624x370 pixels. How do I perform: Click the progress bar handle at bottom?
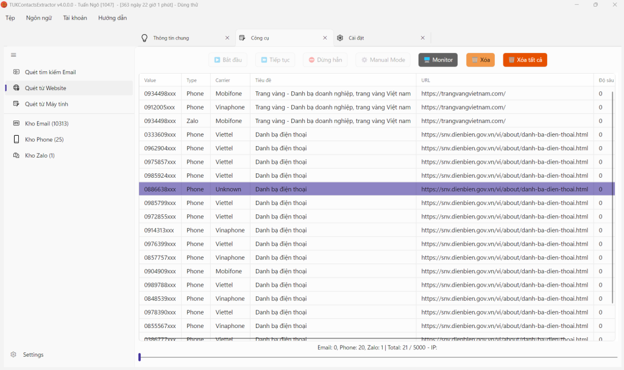click(x=140, y=357)
